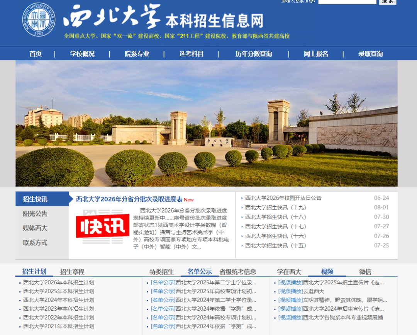
Task: Switch to the 名单公示 tab
Action: coord(200,271)
